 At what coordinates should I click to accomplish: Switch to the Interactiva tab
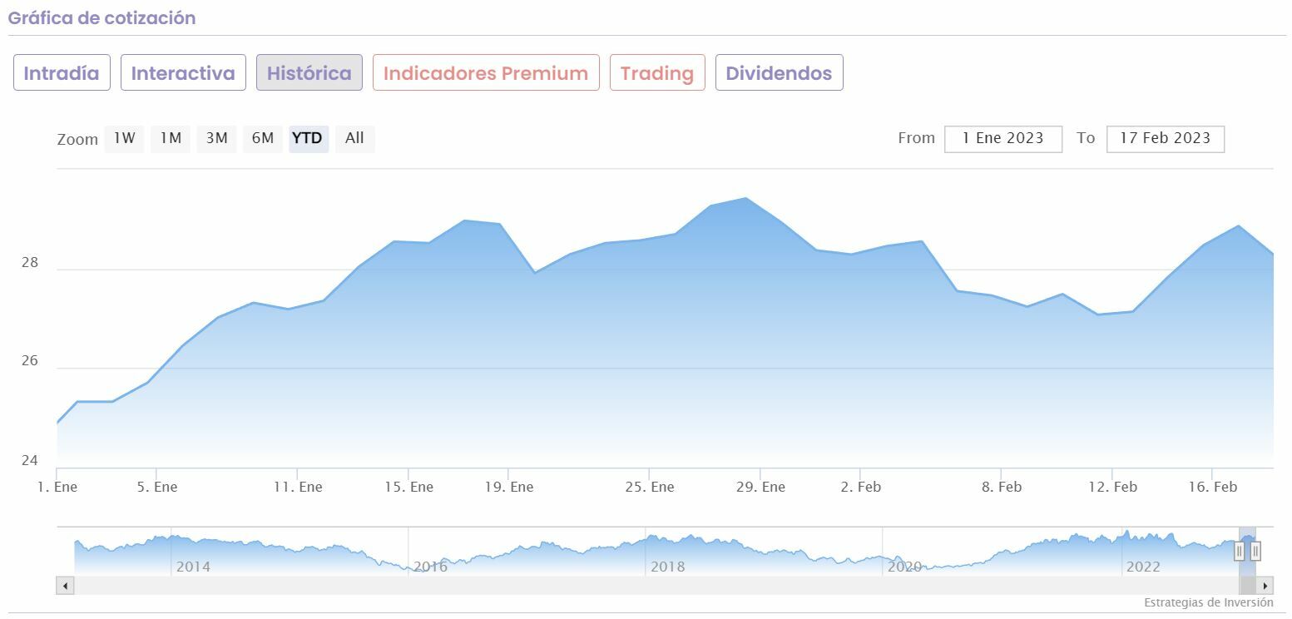(183, 73)
